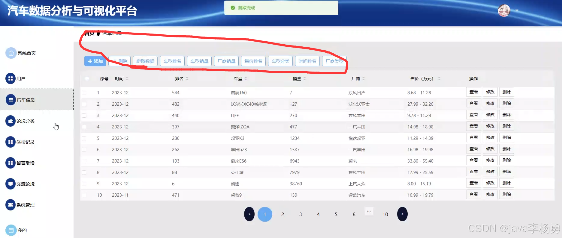562x238 pixels.
Task: Check the checkbox for row 起亚K3
Action: pyautogui.click(x=84, y=138)
